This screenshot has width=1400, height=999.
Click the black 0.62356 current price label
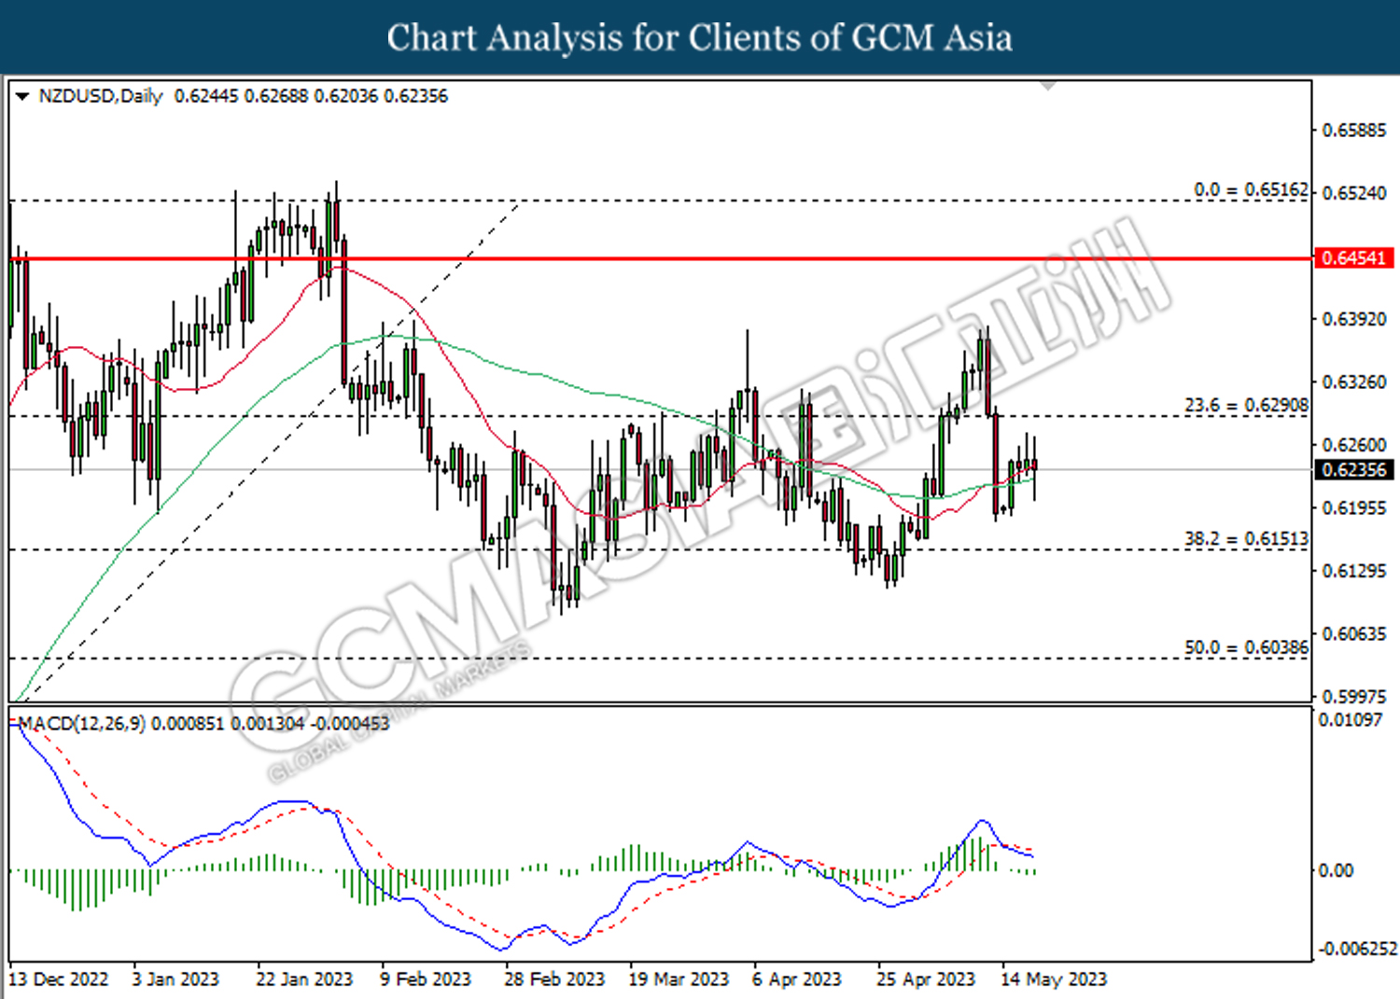(1354, 469)
